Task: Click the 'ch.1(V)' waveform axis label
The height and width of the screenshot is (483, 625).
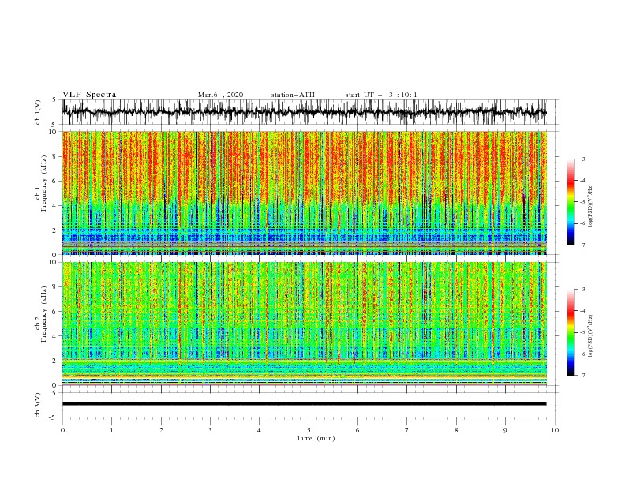Action: (38, 112)
